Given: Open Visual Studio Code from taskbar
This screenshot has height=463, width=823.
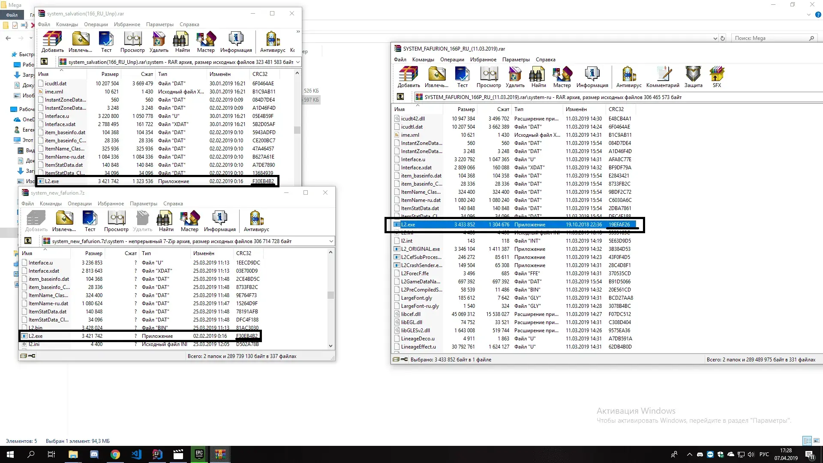Looking at the screenshot, I should (x=136, y=454).
